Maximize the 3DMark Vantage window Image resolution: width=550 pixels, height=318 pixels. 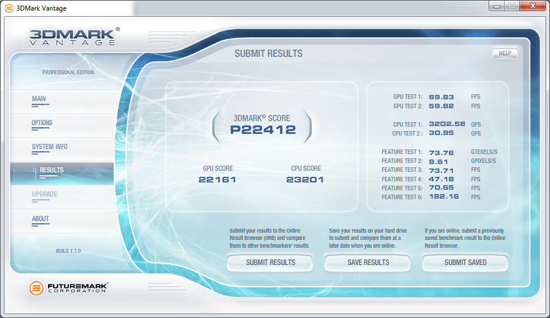click(512, 6)
